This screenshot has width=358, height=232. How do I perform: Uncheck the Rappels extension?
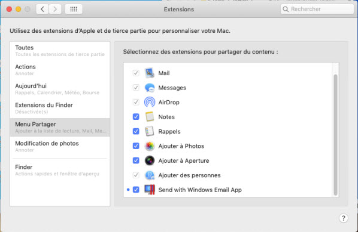click(x=136, y=131)
